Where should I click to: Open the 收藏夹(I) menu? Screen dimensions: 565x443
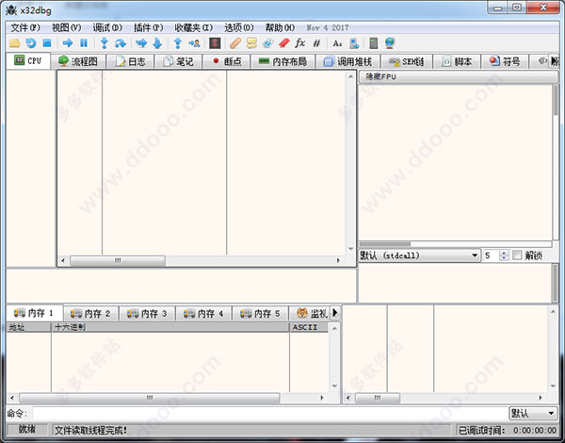(x=193, y=27)
